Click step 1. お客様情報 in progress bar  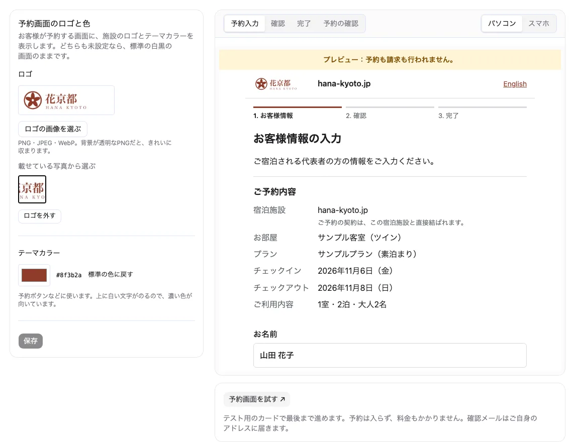click(x=273, y=116)
